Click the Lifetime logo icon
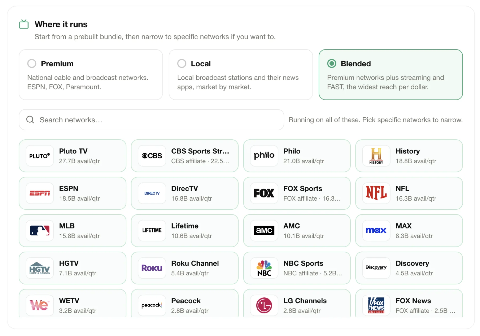Image resolution: width=480 pixels, height=336 pixels. click(x=152, y=231)
